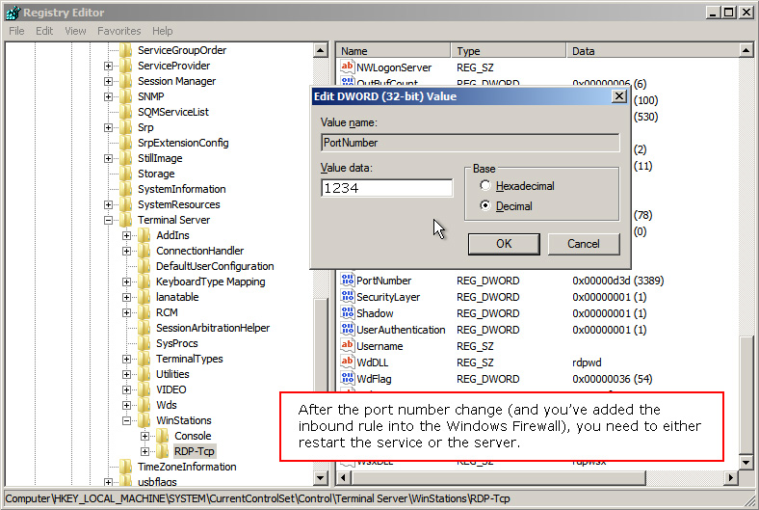Screen dimensions: 759x510
Task: Click the Registry Editor app icon in title bar
Action: click(x=13, y=13)
